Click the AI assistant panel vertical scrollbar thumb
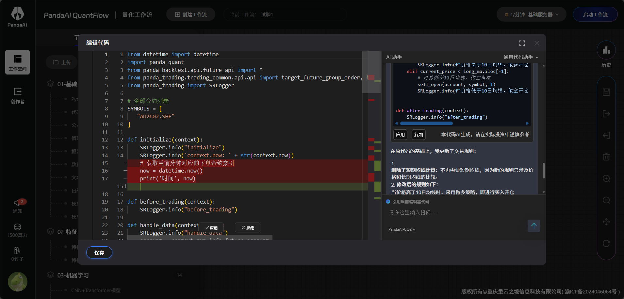The image size is (624, 299). (544, 171)
